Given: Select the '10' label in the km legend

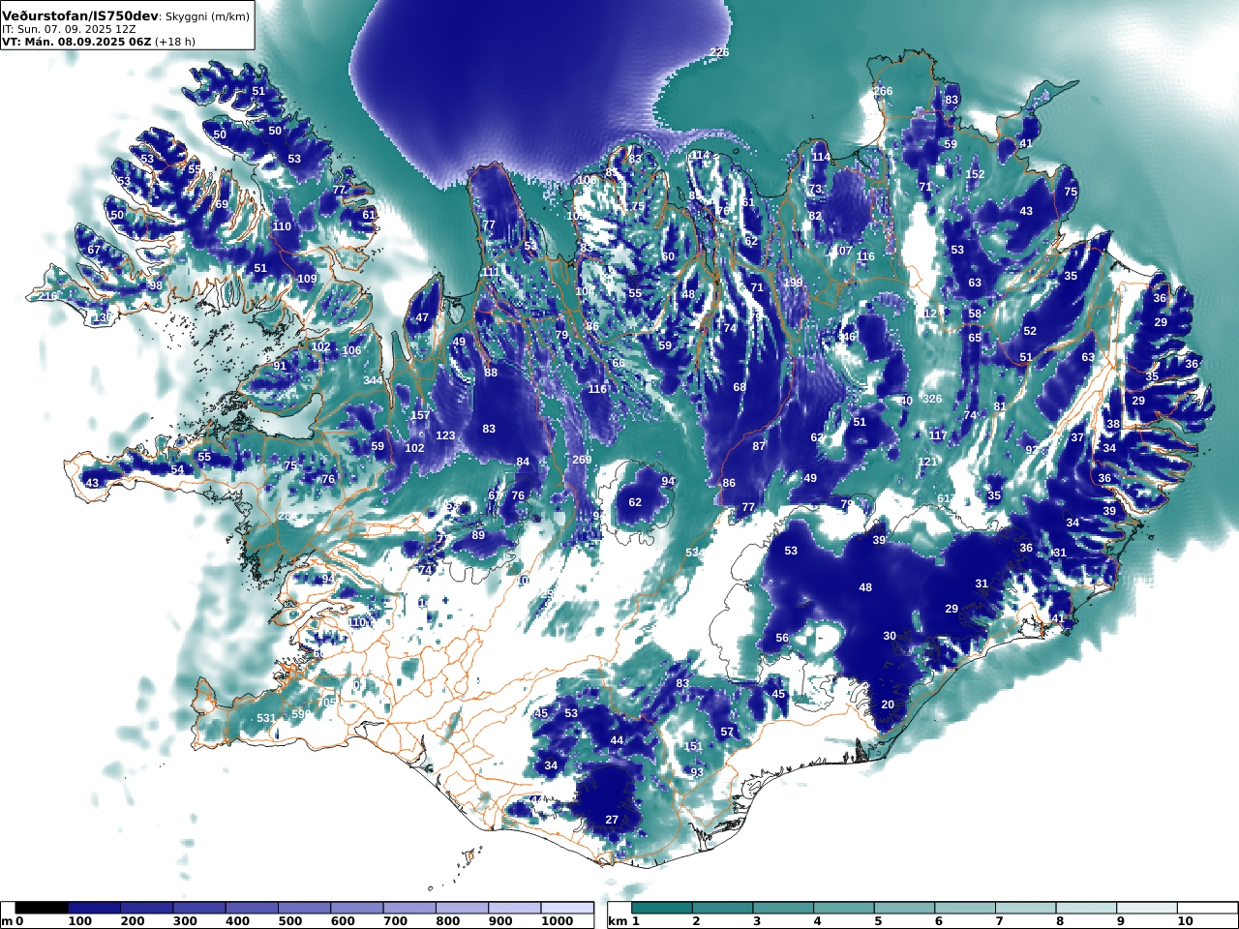Looking at the screenshot, I should 1185,921.
